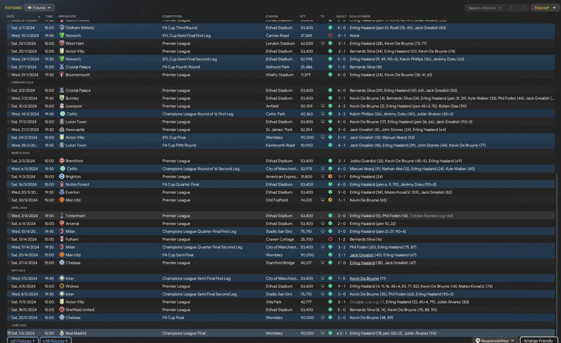This screenshot has width=561, height=343.
Task: Click red loss indicator on Norwich 10/1/2024 row
Action: click(330, 36)
